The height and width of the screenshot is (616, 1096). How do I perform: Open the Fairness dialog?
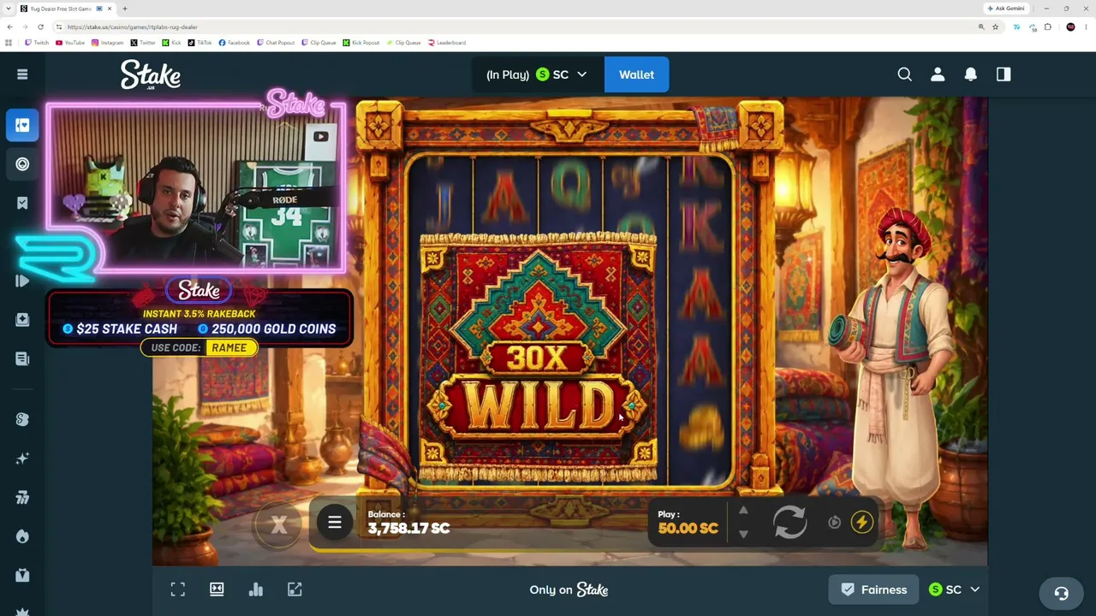point(873,589)
